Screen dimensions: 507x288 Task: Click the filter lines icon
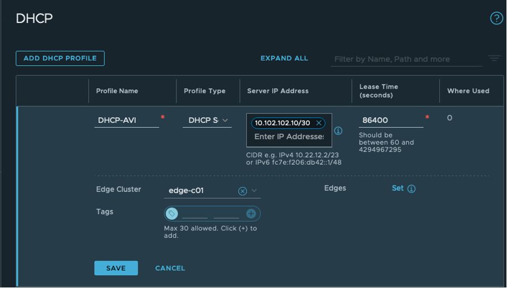[494, 59]
